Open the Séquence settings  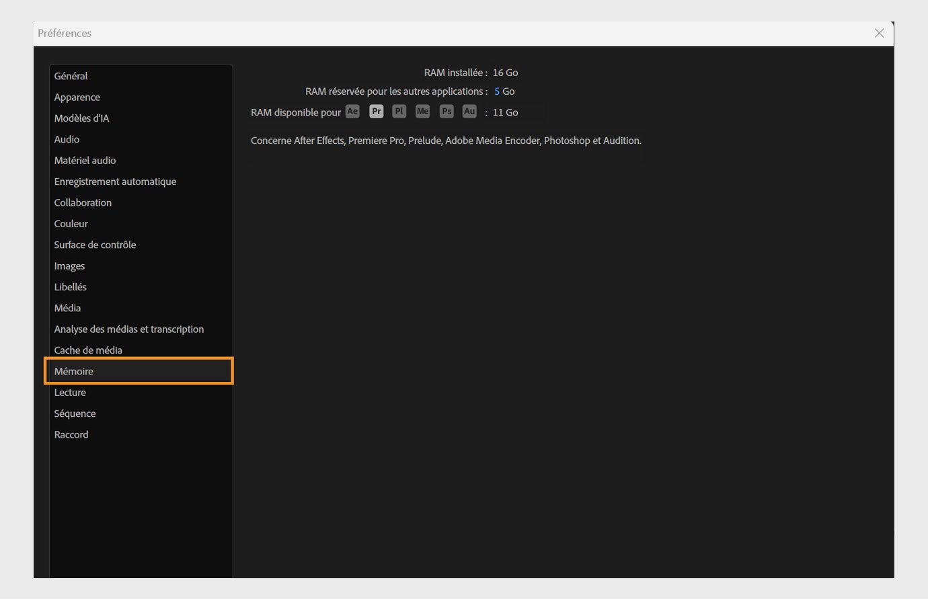pyautogui.click(x=75, y=413)
